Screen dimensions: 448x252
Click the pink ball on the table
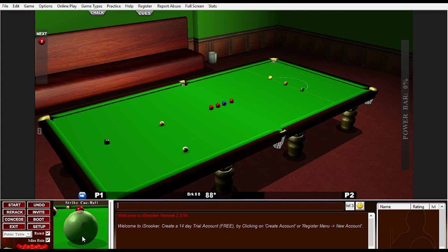click(162, 124)
